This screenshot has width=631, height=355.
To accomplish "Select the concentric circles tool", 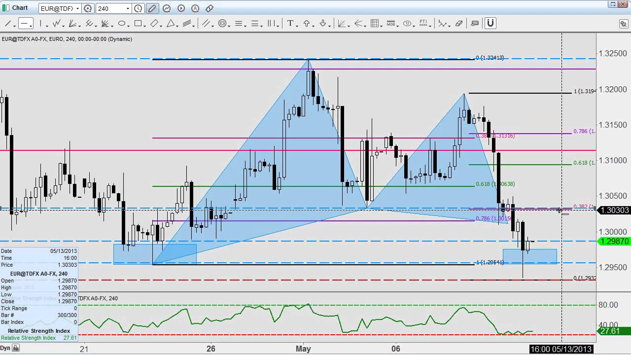I will (x=222, y=23).
